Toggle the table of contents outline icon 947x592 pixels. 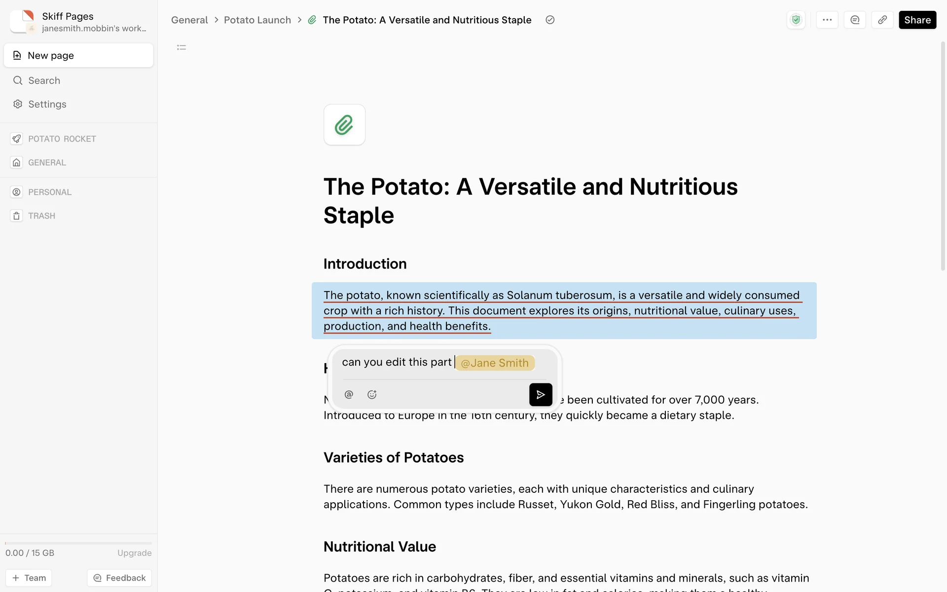point(182,47)
